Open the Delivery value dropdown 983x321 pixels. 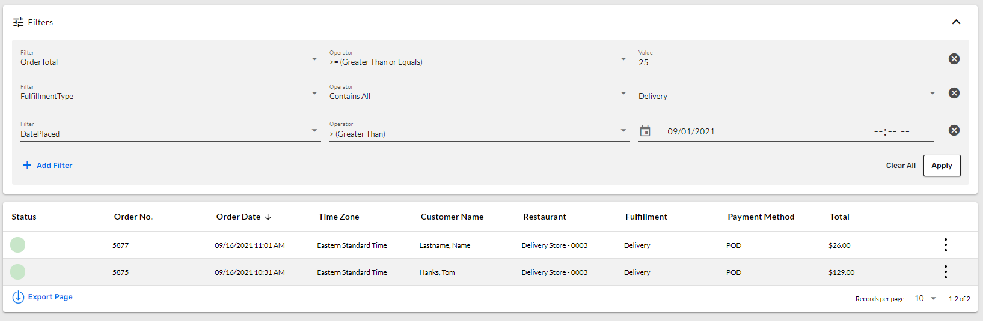[788, 95]
